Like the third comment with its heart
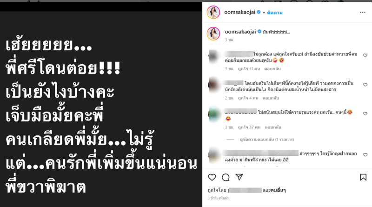Screen dimensions: 372x207 [365, 114]
